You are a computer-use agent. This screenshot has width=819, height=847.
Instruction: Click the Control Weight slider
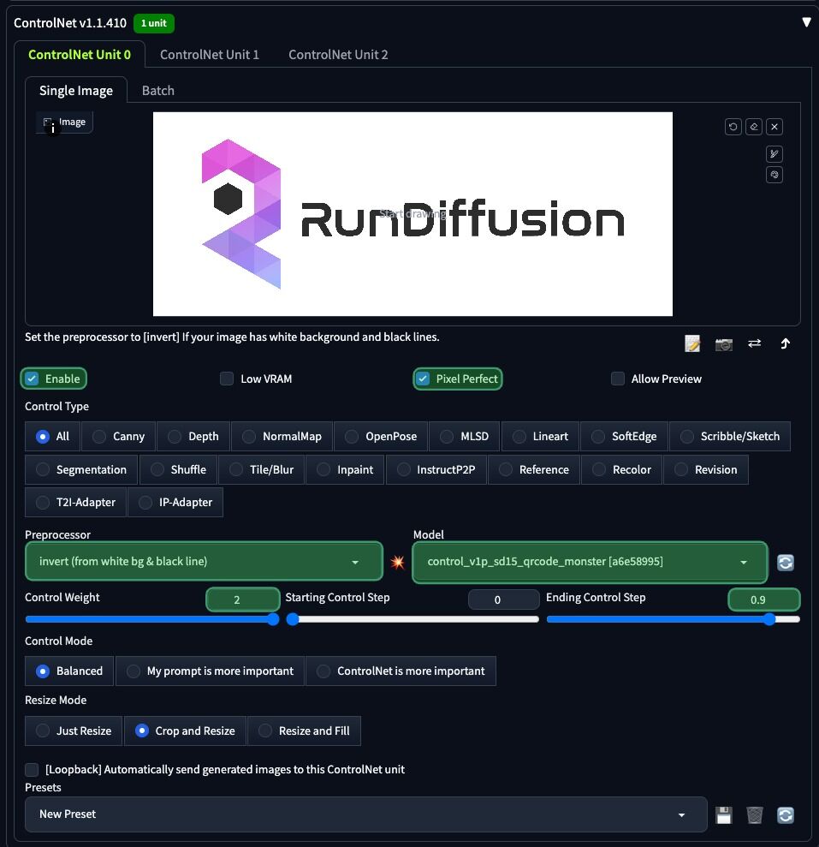point(152,619)
